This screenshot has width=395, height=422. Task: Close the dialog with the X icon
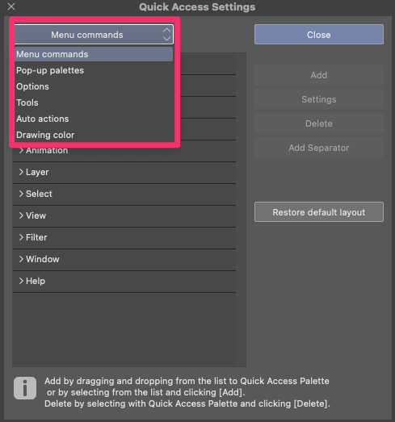[x=11, y=6]
